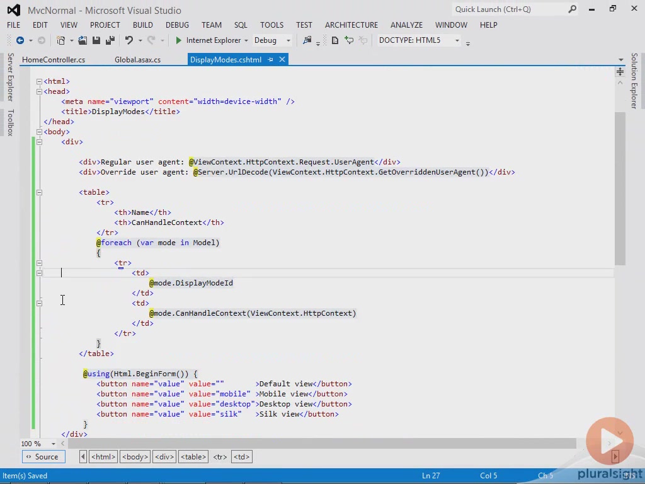The width and height of the screenshot is (645, 484).
Task: Pin the DisplayModes.cshtml tab
Action: tap(270, 60)
